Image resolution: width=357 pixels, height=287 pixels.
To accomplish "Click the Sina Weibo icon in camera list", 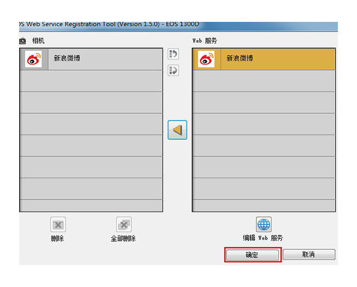I will click(x=33, y=59).
